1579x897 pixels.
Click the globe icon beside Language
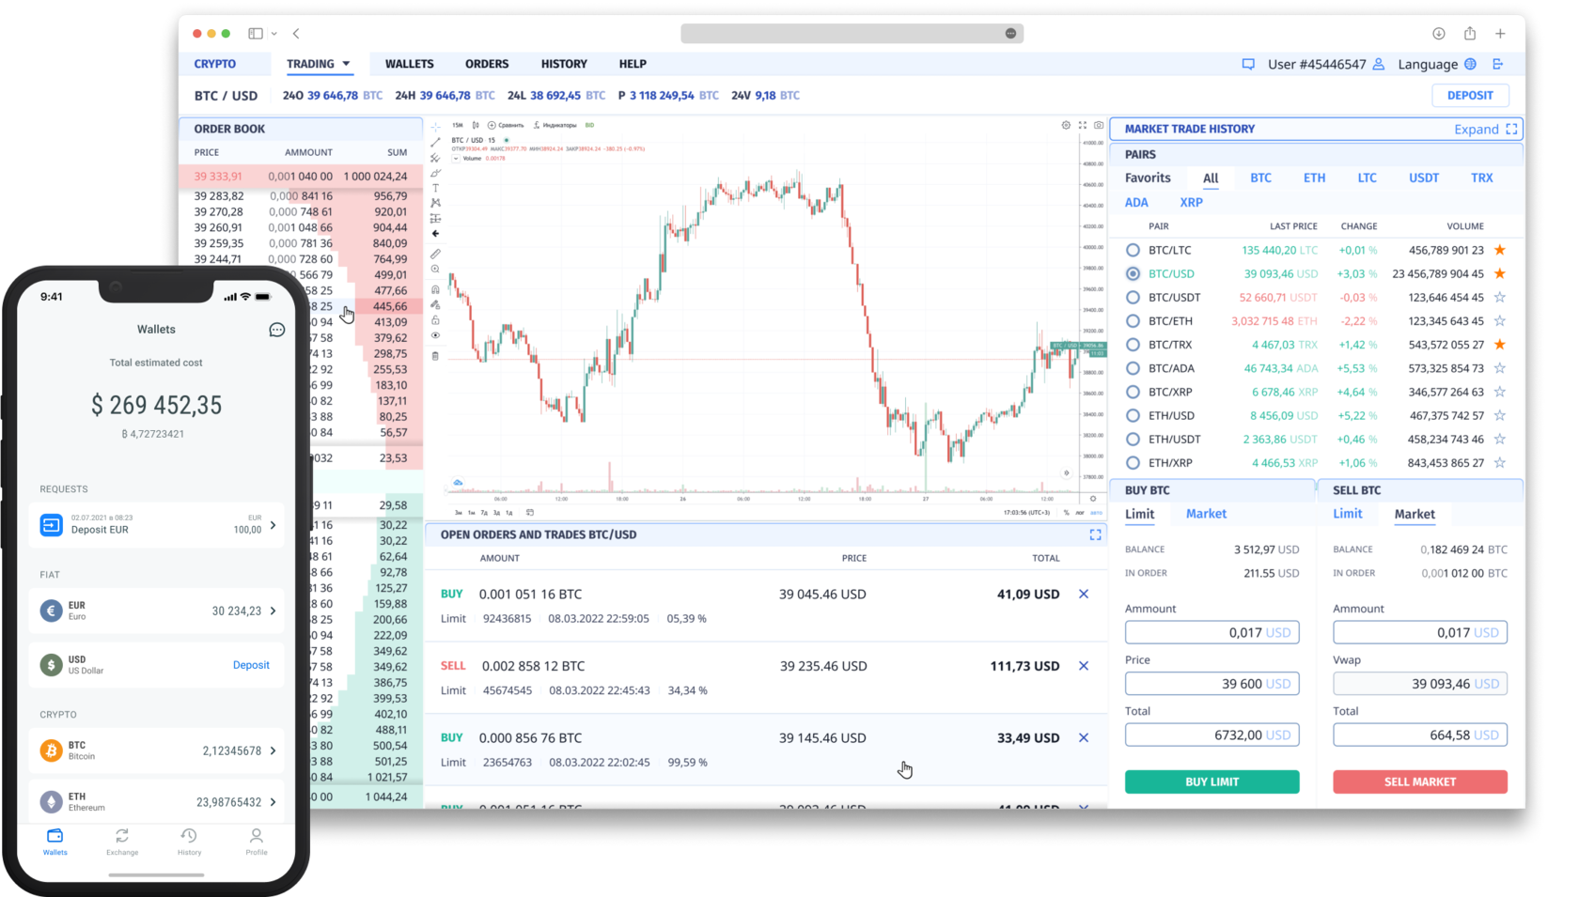(1470, 64)
